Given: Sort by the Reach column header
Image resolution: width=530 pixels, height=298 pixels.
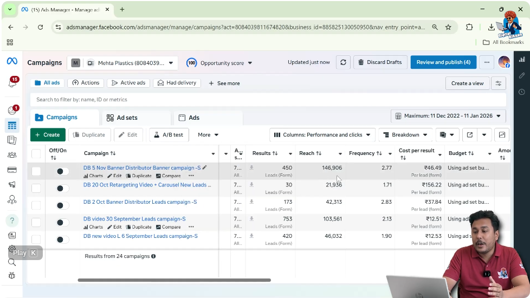Looking at the screenshot, I should coord(310,153).
